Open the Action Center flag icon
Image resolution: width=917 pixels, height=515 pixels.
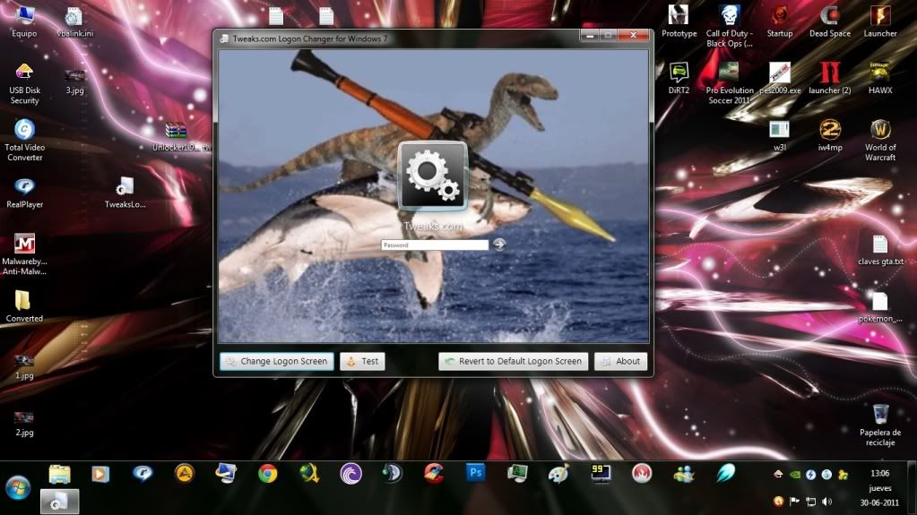(x=794, y=502)
